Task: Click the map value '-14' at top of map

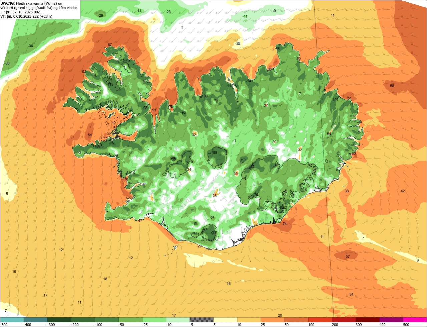Action: pos(138,11)
